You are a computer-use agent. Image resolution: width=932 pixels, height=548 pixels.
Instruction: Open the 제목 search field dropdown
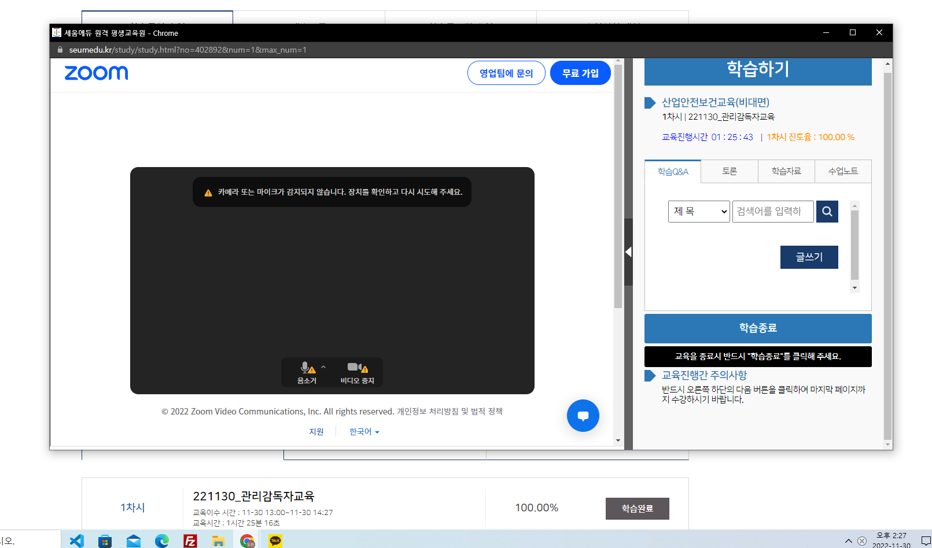pyautogui.click(x=699, y=212)
